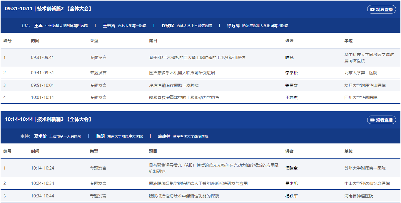Open 观看直播 for the 10:14-10:44 session
Viewport: 401px width, 203px height.
pyautogui.click(x=382, y=120)
